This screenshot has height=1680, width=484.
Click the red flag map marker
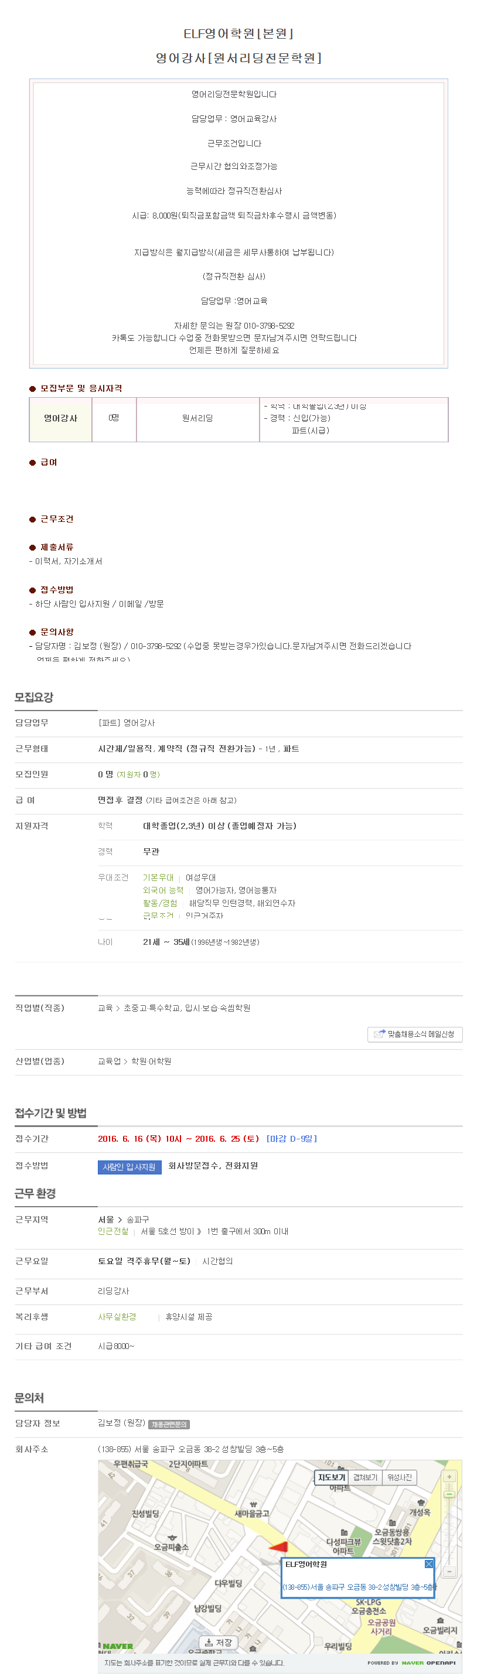(278, 1546)
